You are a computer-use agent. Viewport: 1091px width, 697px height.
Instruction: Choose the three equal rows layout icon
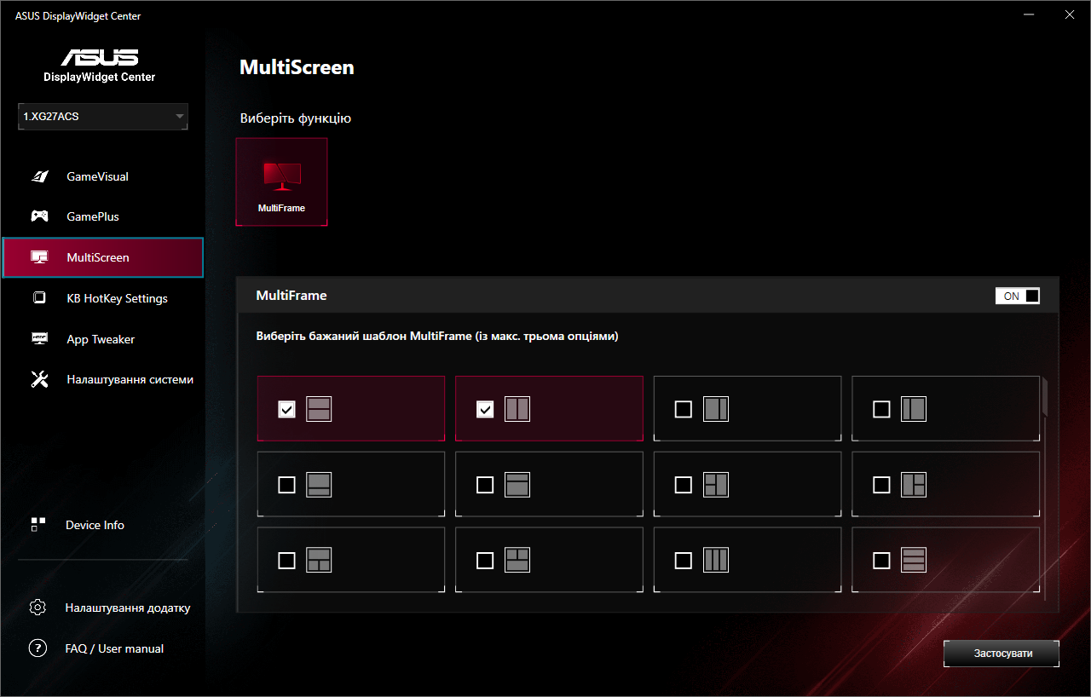tap(914, 560)
